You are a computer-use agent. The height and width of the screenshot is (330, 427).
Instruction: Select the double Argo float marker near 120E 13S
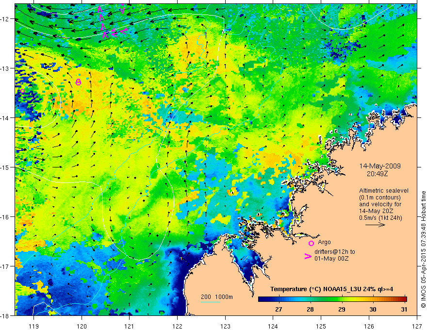pos(78,82)
